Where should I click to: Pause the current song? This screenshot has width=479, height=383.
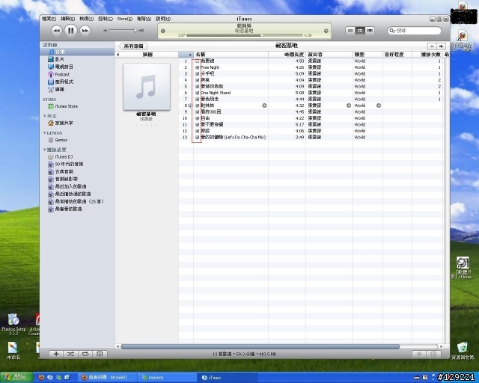[x=70, y=30]
